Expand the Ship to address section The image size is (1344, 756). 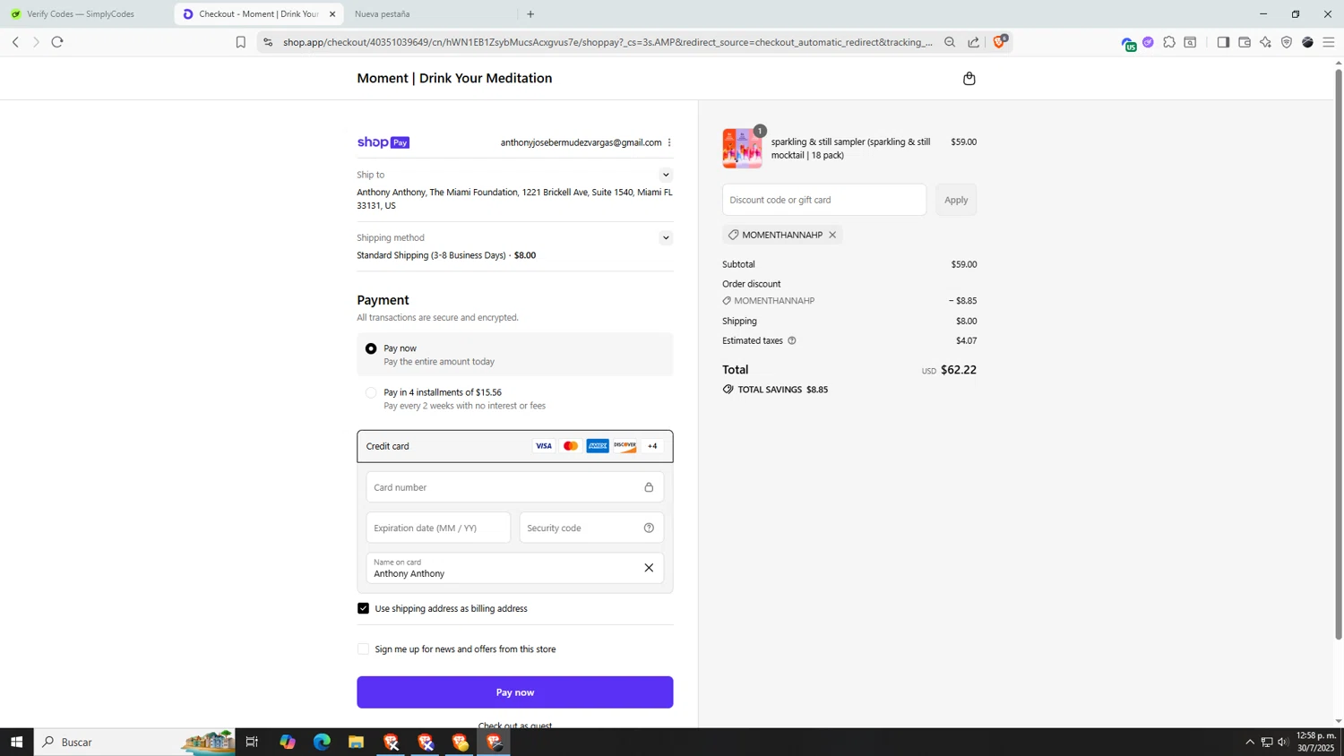[666, 175]
